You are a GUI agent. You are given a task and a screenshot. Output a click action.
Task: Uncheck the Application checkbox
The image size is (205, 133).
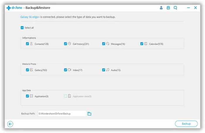pyautogui.click(x=27, y=96)
